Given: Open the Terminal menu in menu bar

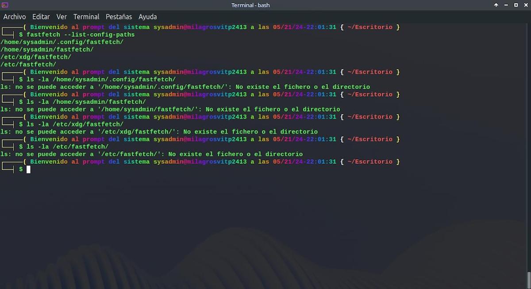Looking at the screenshot, I should (86, 17).
